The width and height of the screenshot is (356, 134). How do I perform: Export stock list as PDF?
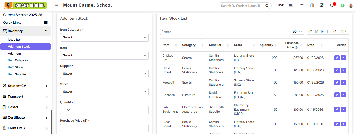click(x=329, y=32)
